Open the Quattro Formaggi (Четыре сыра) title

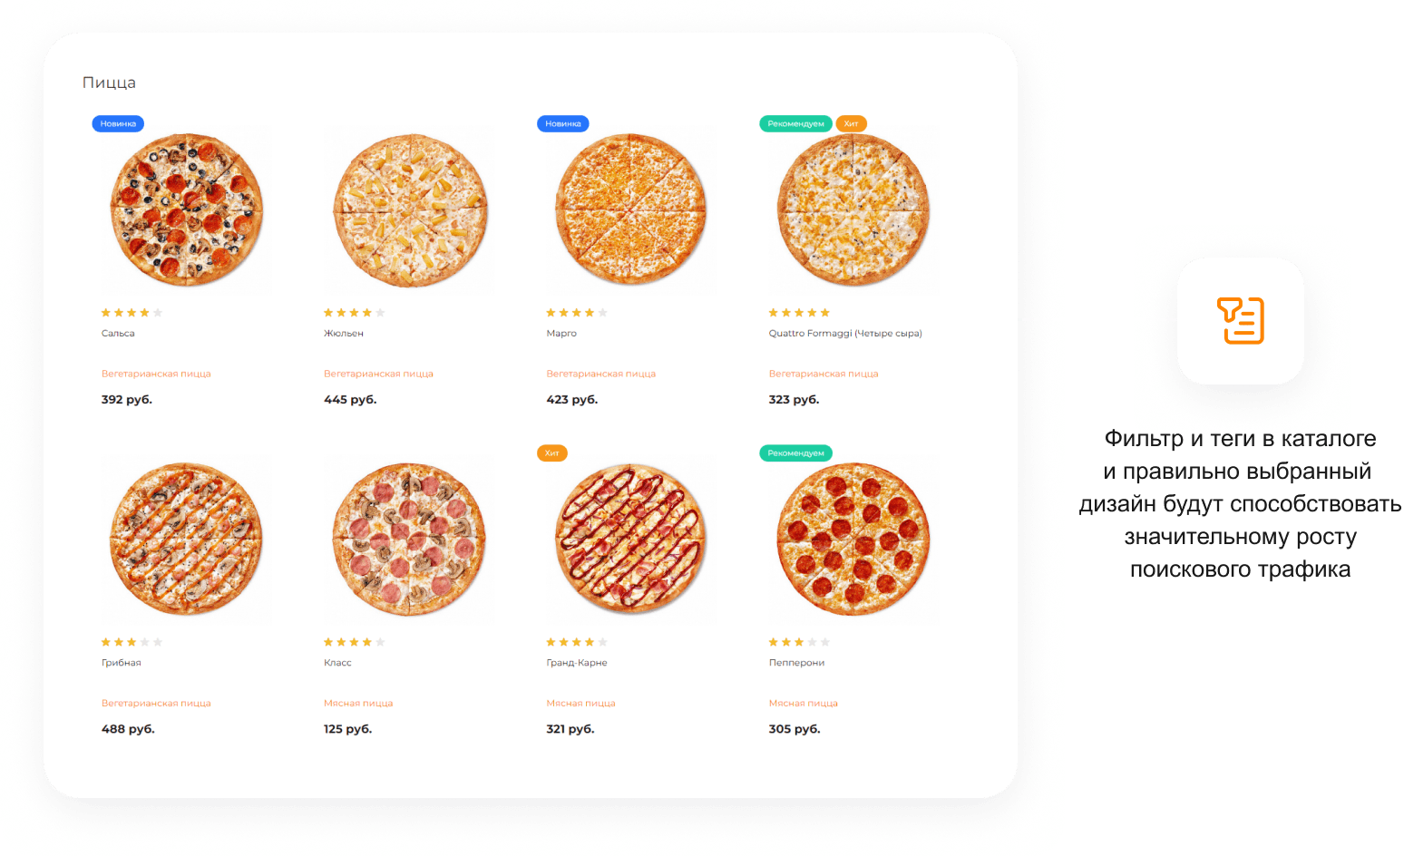[x=845, y=334]
